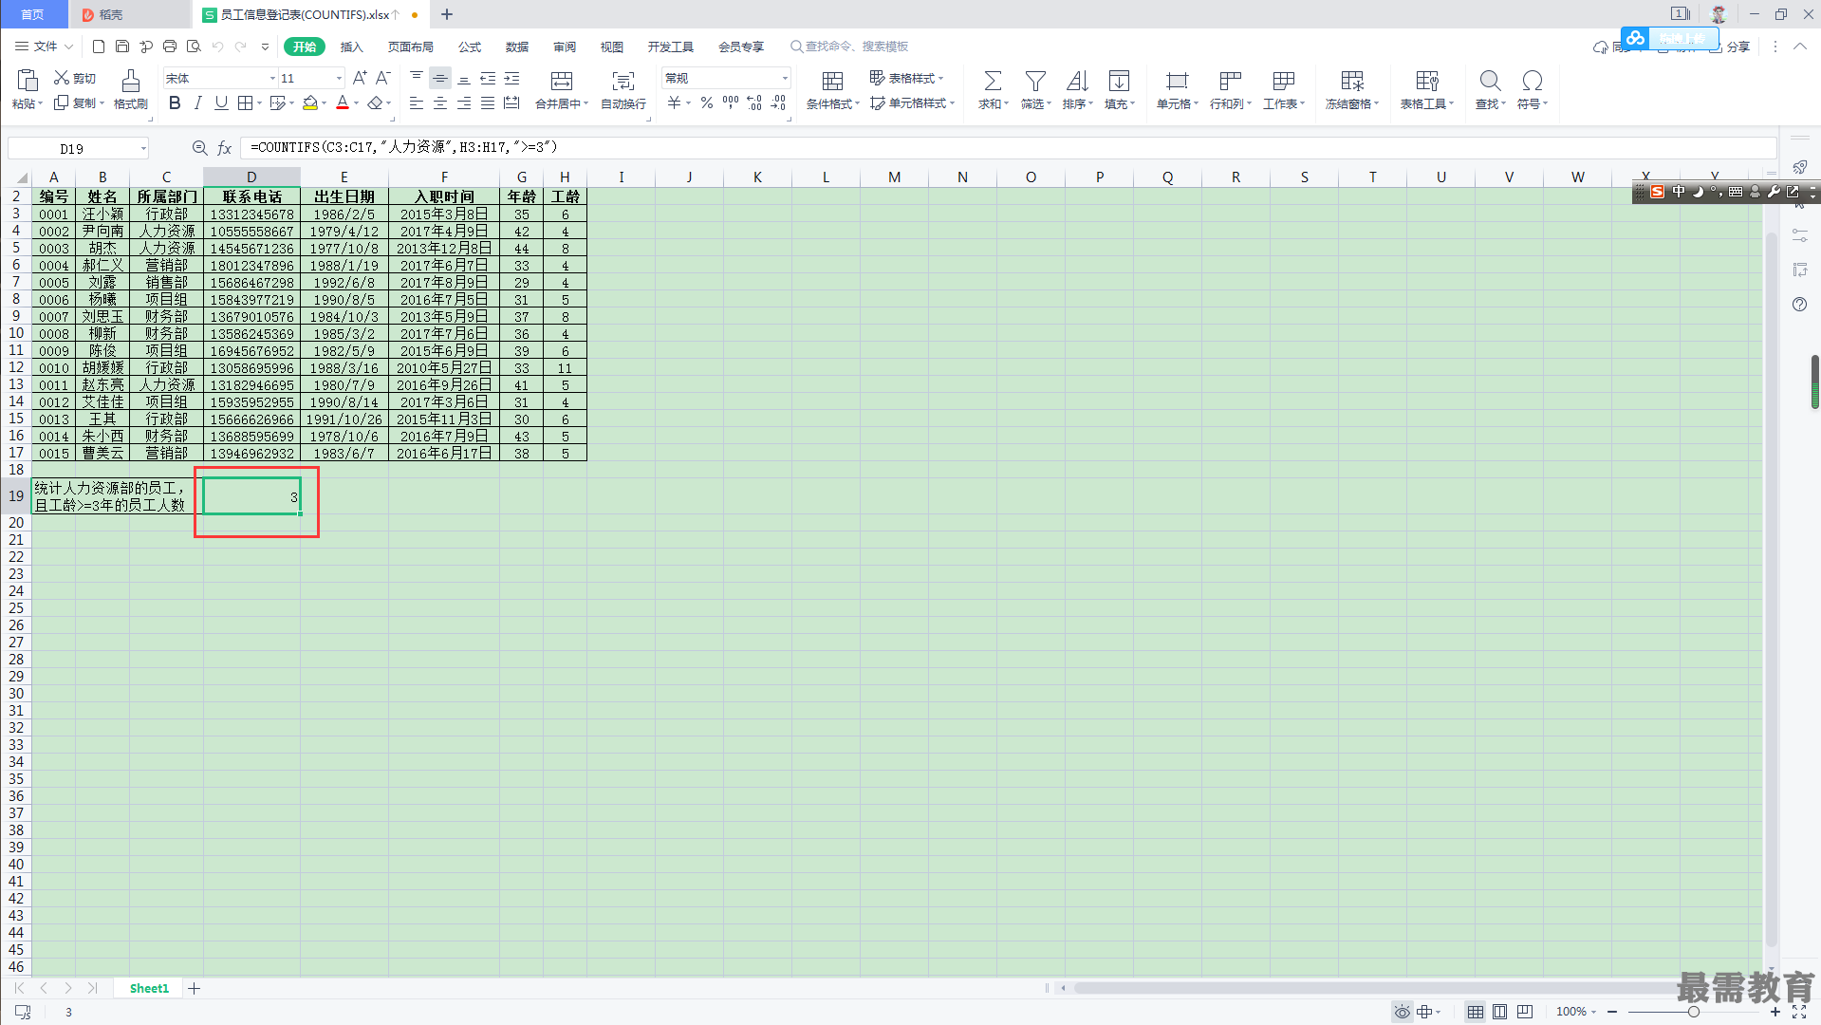
Task: Select the Sheet1 worksheet tab
Action: (x=149, y=988)
